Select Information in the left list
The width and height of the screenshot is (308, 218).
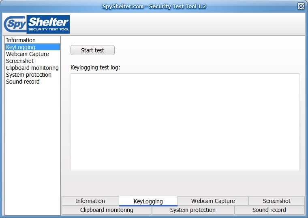[32, 40]
